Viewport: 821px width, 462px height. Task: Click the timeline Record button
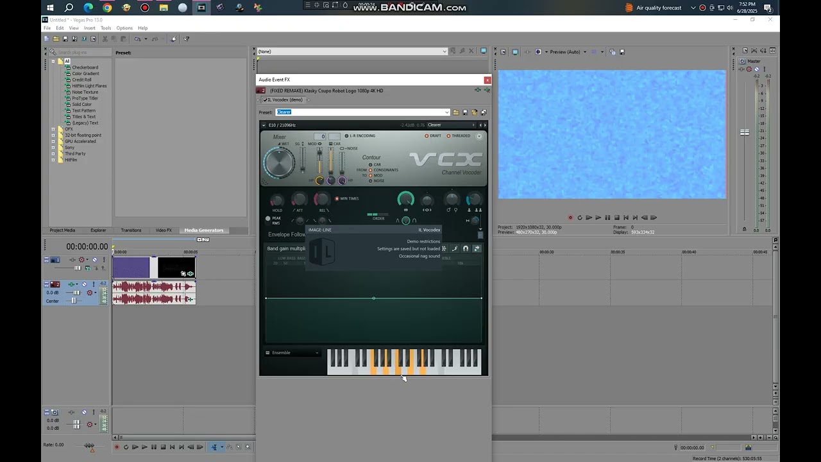[x=116, y=447]
